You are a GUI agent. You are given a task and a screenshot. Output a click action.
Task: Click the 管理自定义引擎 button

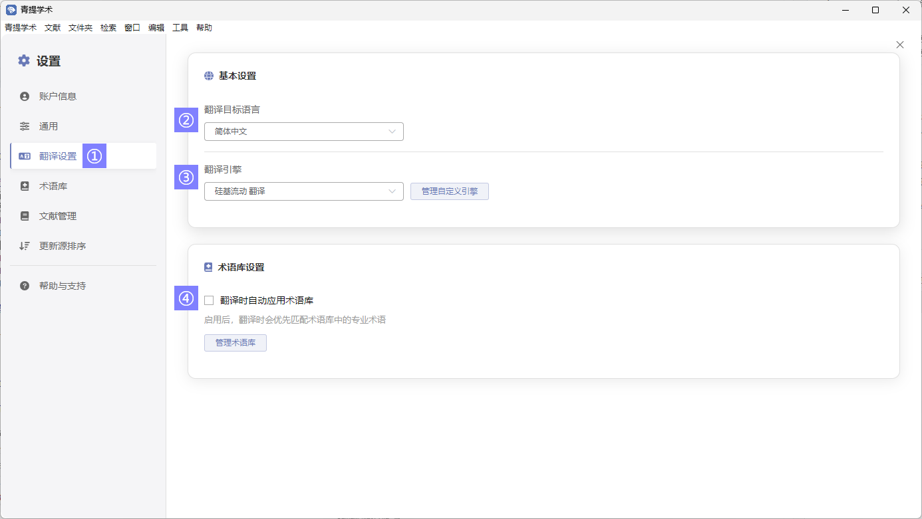coord(449,191)
